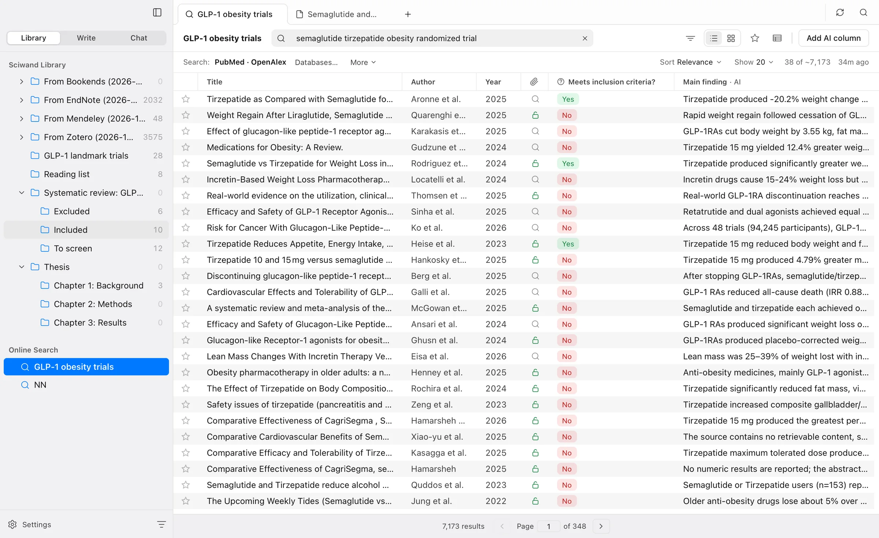Screen dimensions: 879x538
Task: Star the Heise et al. 2023 paper
Action: (186, 244)
